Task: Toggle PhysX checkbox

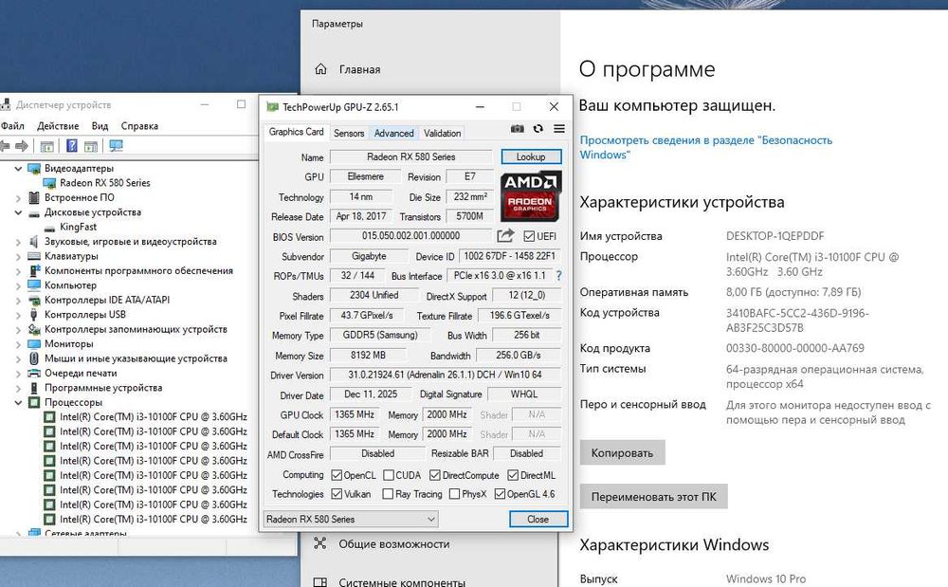Action: [x=455, y=494]
